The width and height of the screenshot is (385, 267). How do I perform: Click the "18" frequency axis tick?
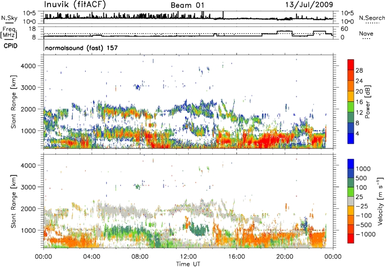coord(32,29)
